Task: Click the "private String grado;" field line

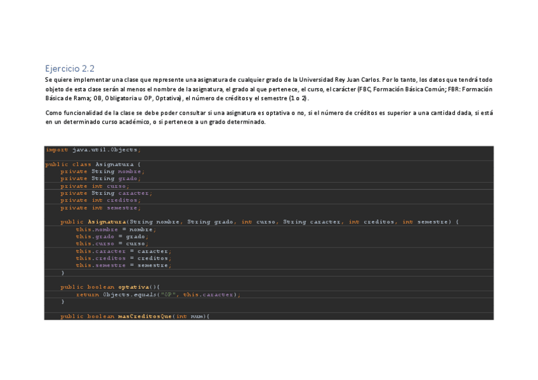Action: (x=100, y=179)
